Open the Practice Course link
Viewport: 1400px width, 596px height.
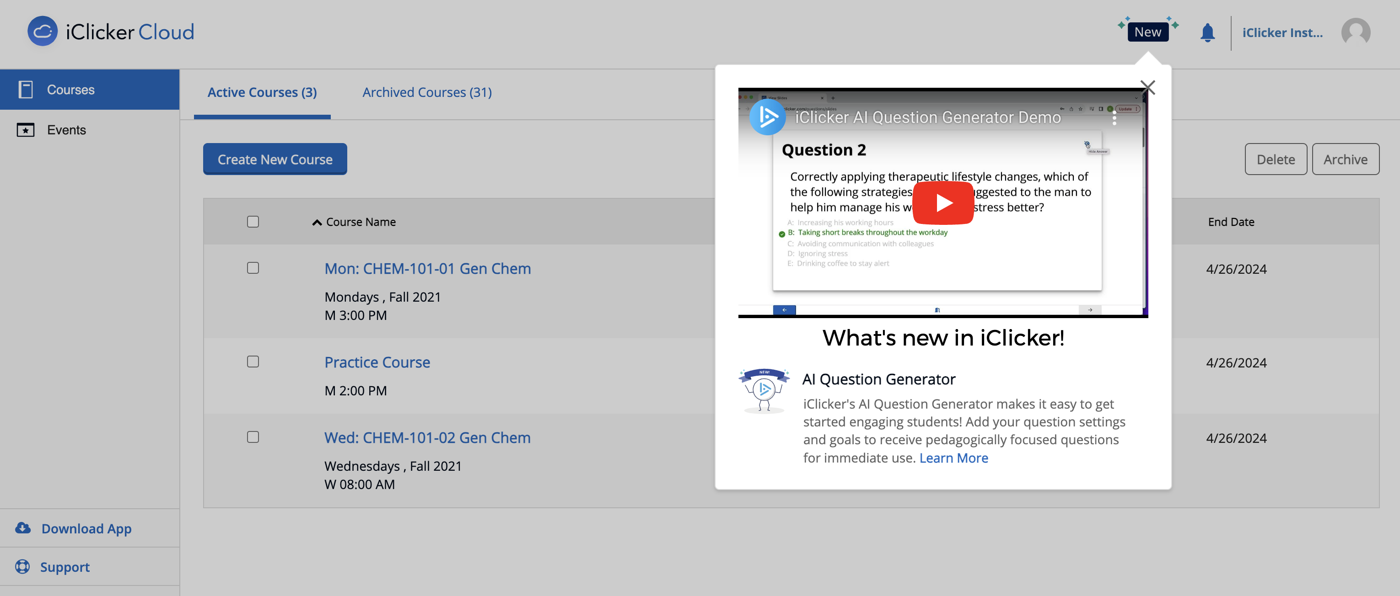[x=377, y=362]
